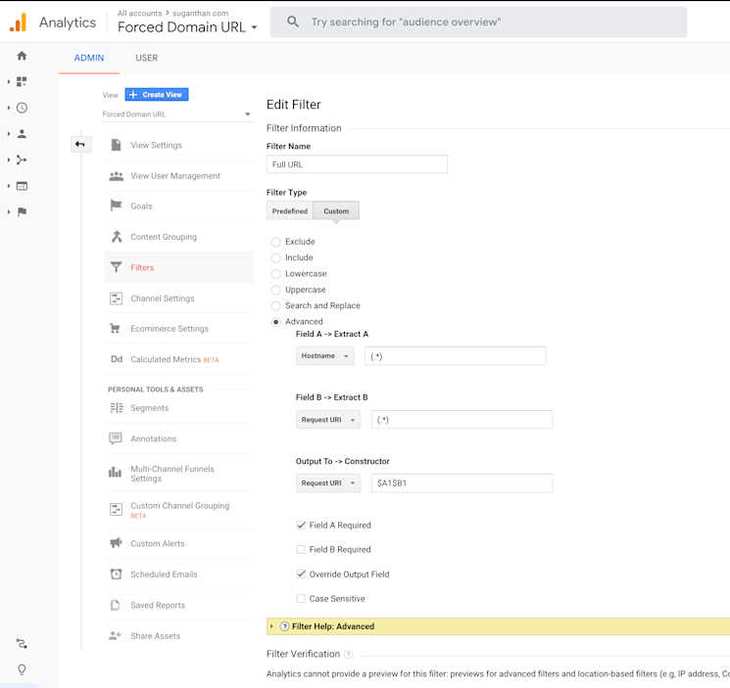
Task: Select the Uppercase radio button
Action: [x=276, y=290]
